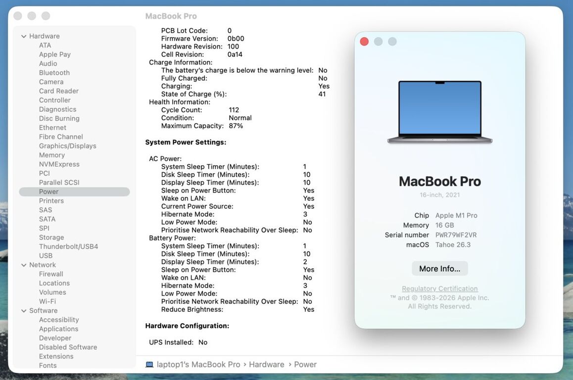
Task: Open More Info… in About window
Action: [439, 269]
